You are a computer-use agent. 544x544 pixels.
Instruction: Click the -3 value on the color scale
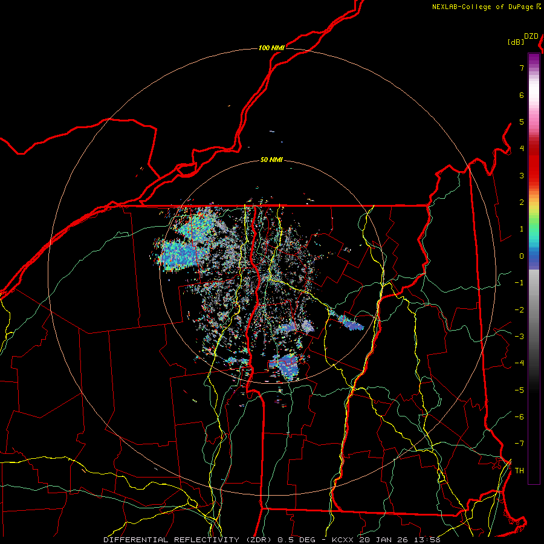[x=519, y=337]
